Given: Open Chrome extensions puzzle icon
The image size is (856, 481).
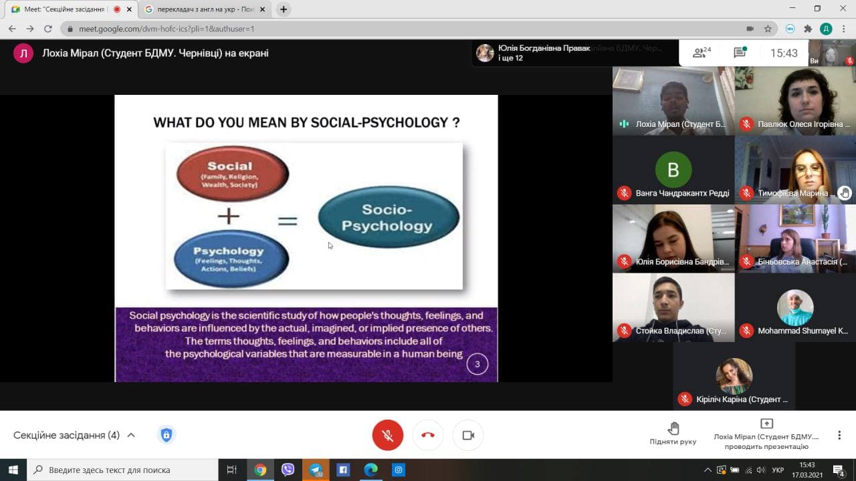Looking at the screenshot, I should coord(808,29).
